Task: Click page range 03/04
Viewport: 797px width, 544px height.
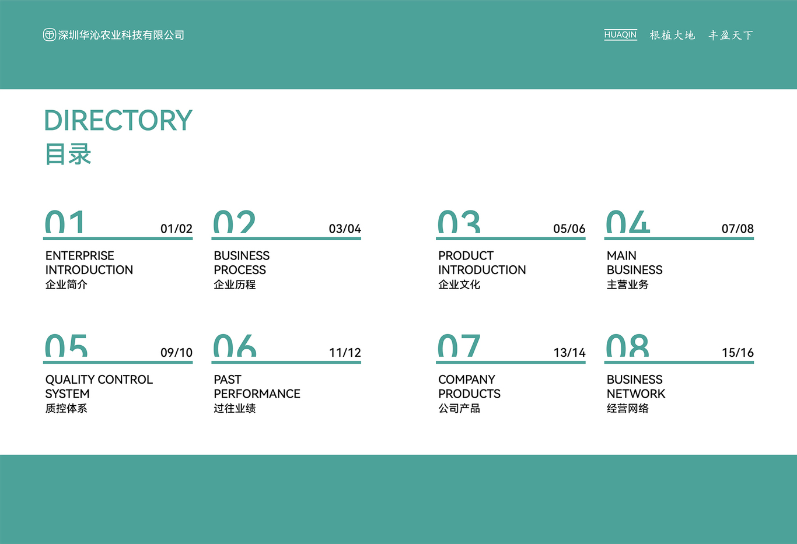Action: pyautogui.click(x=345, y=229)
